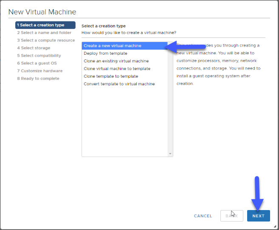279x230 pixels.
Task: Go to step 2 Select a name and folder
Action: click(x=44, y=33)
